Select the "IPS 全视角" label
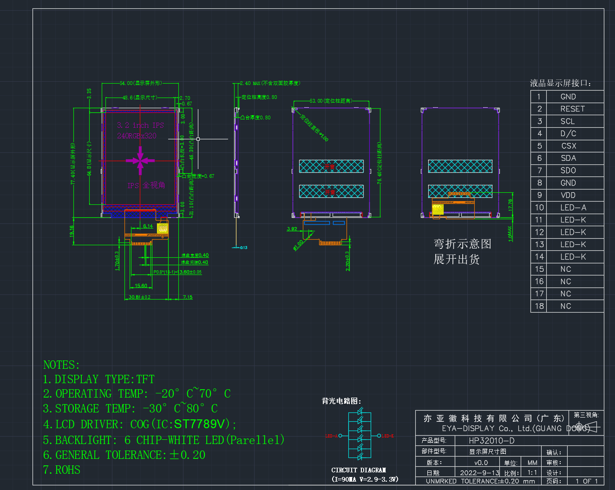The image size is (615, 490). (146, 185)
